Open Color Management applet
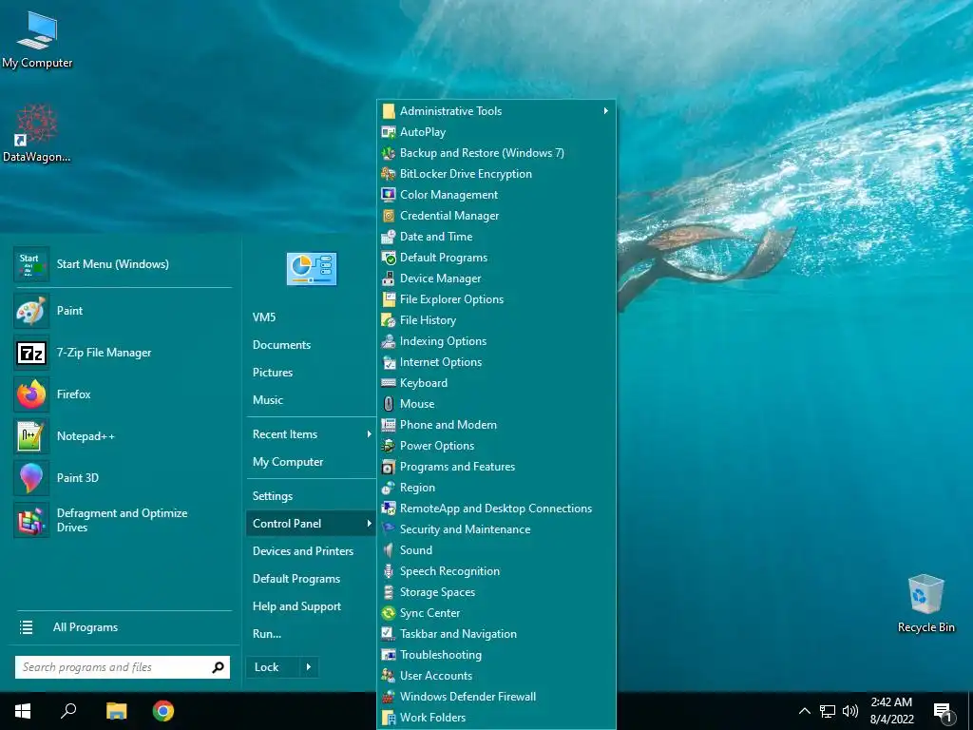This screenshot has height=730, width=973. point(496,195)
